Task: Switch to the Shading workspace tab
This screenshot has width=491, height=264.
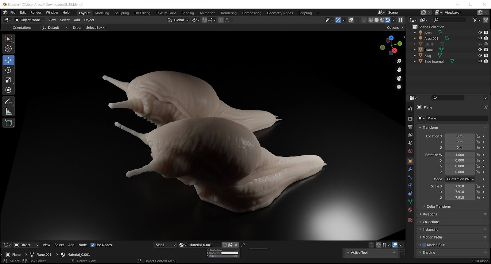Action: tap(188, 13)
